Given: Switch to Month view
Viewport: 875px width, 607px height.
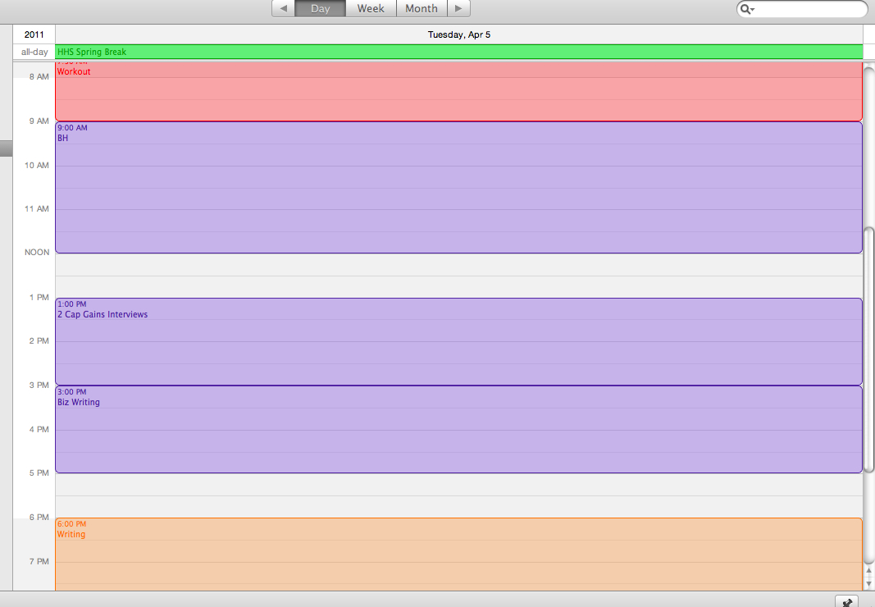Looking at the screenshot, I should tap(422, 9).
